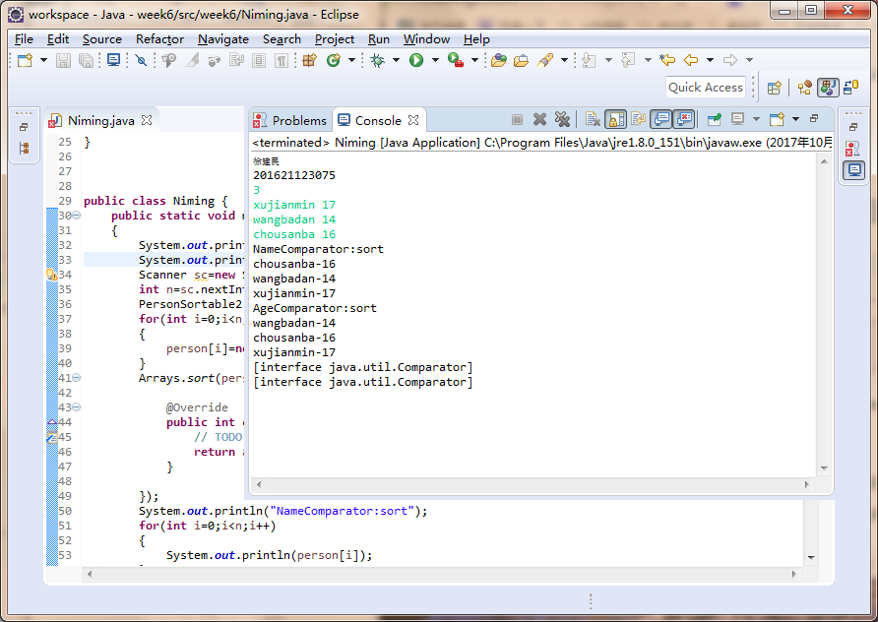
Task: Clear Console icon
Action: [593, 119]
